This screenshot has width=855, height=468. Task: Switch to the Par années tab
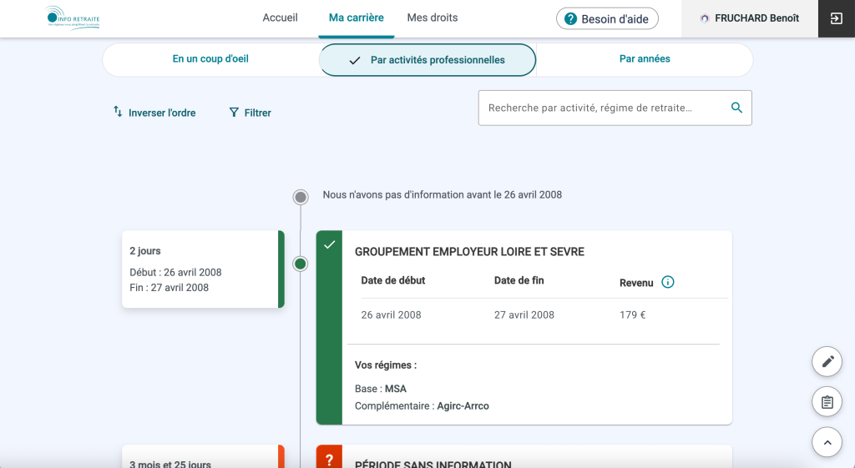click(645, 59)
